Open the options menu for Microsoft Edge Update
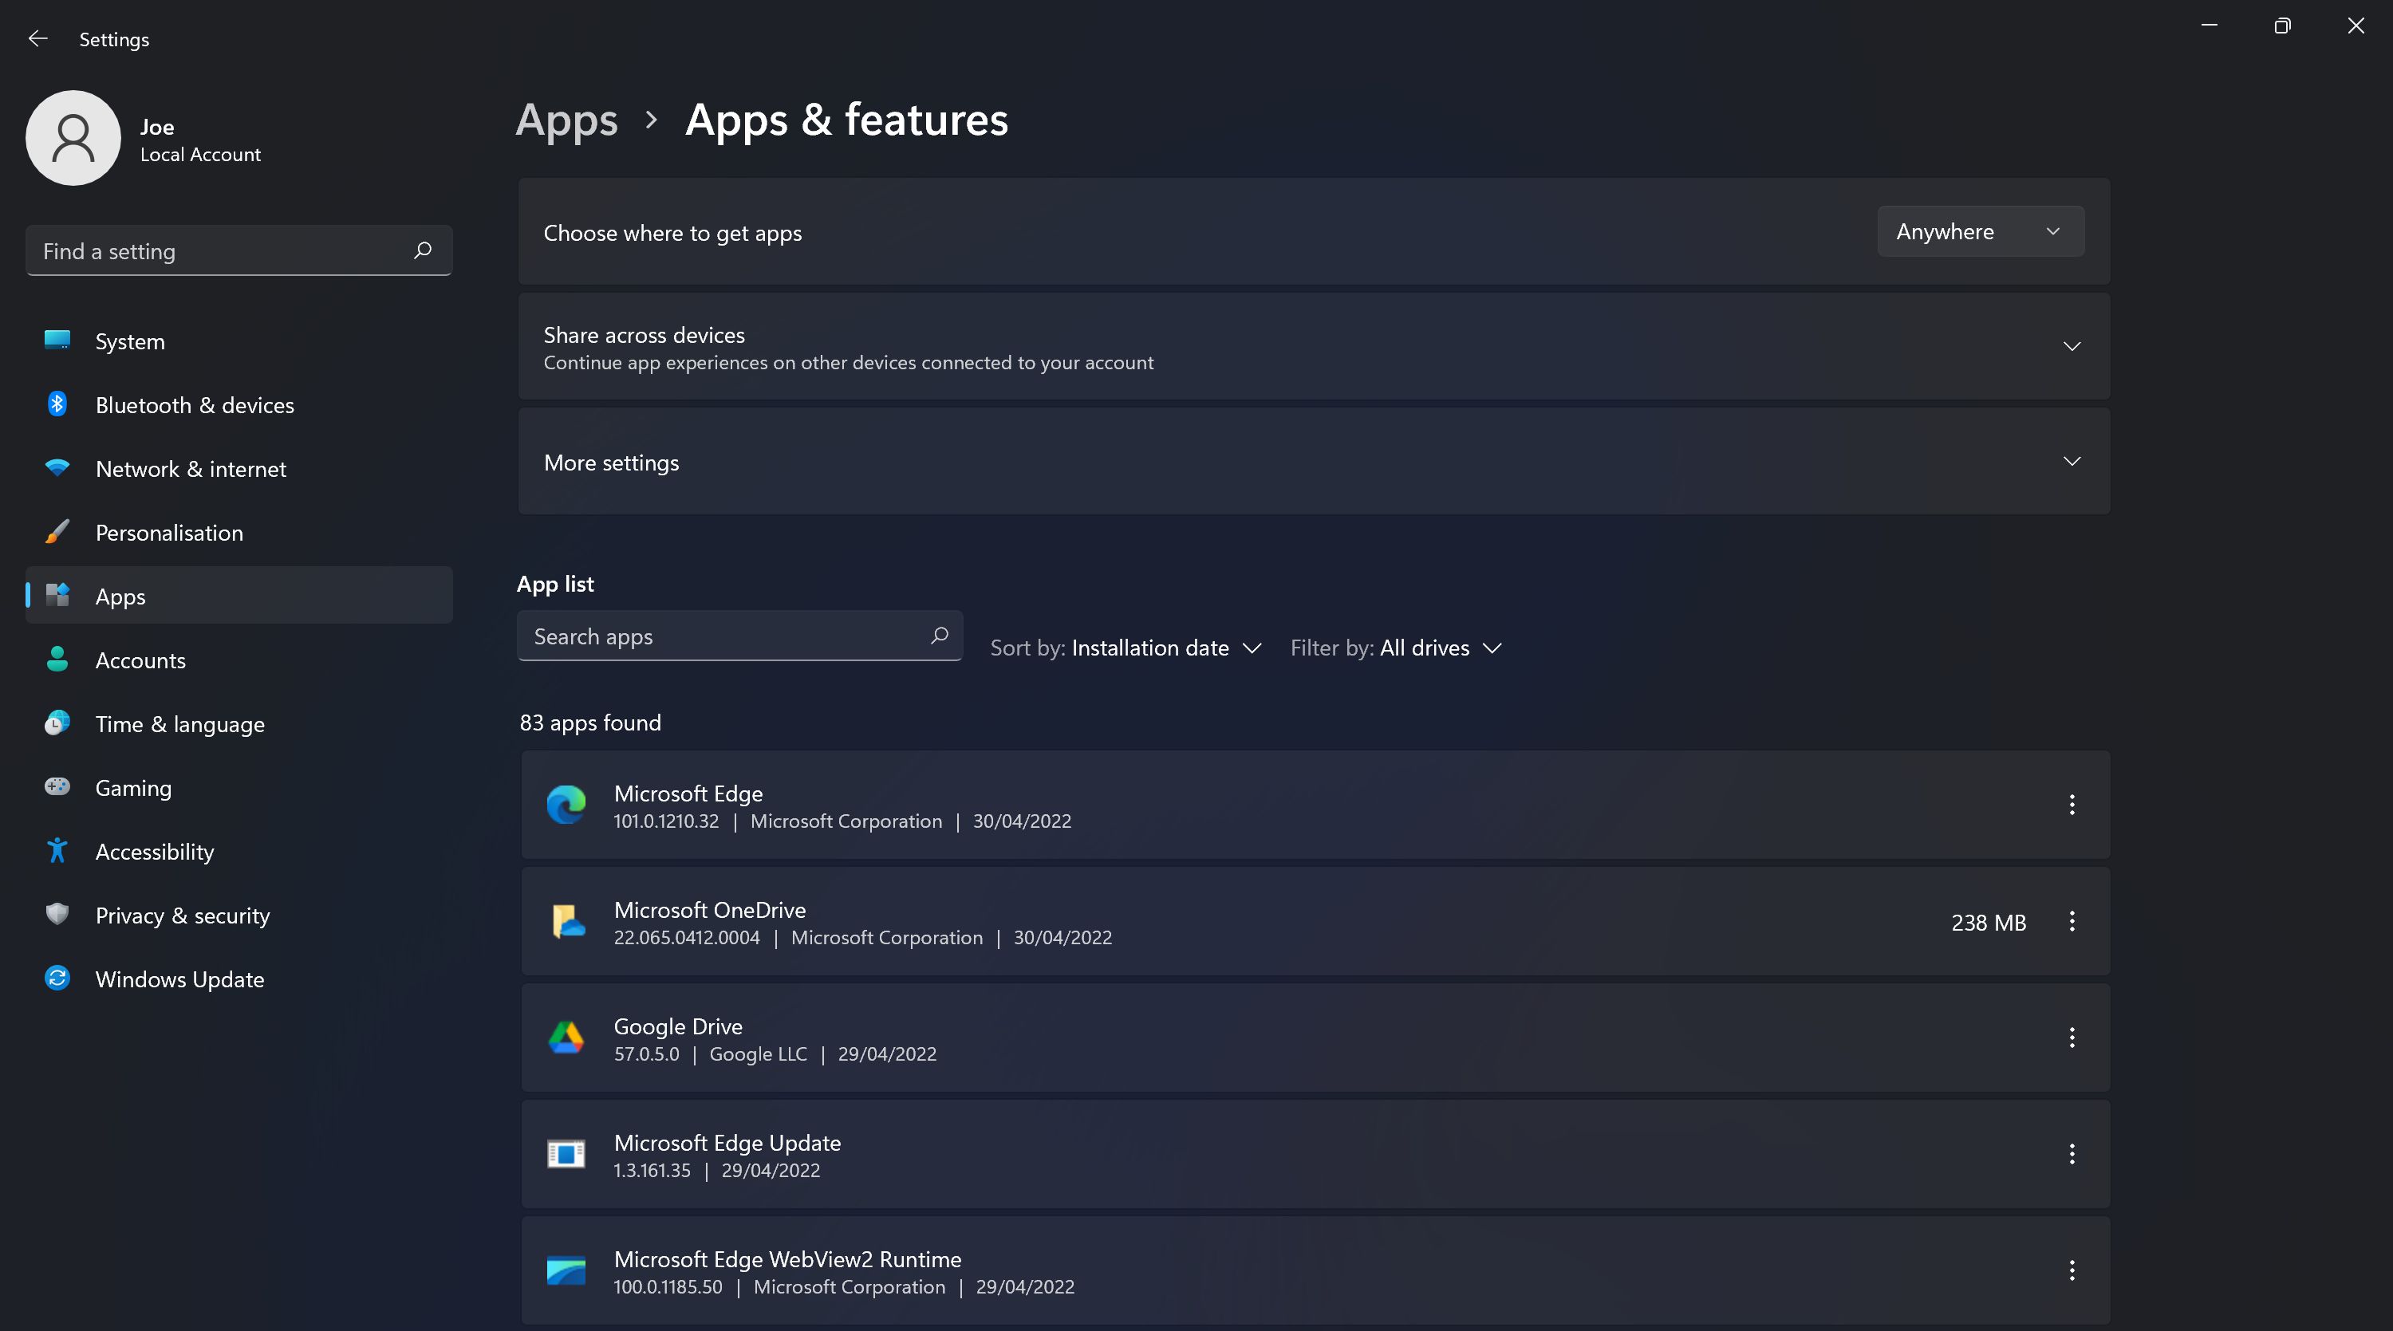Viewport: 2393px width, 1331px height. (2072, 1154)
